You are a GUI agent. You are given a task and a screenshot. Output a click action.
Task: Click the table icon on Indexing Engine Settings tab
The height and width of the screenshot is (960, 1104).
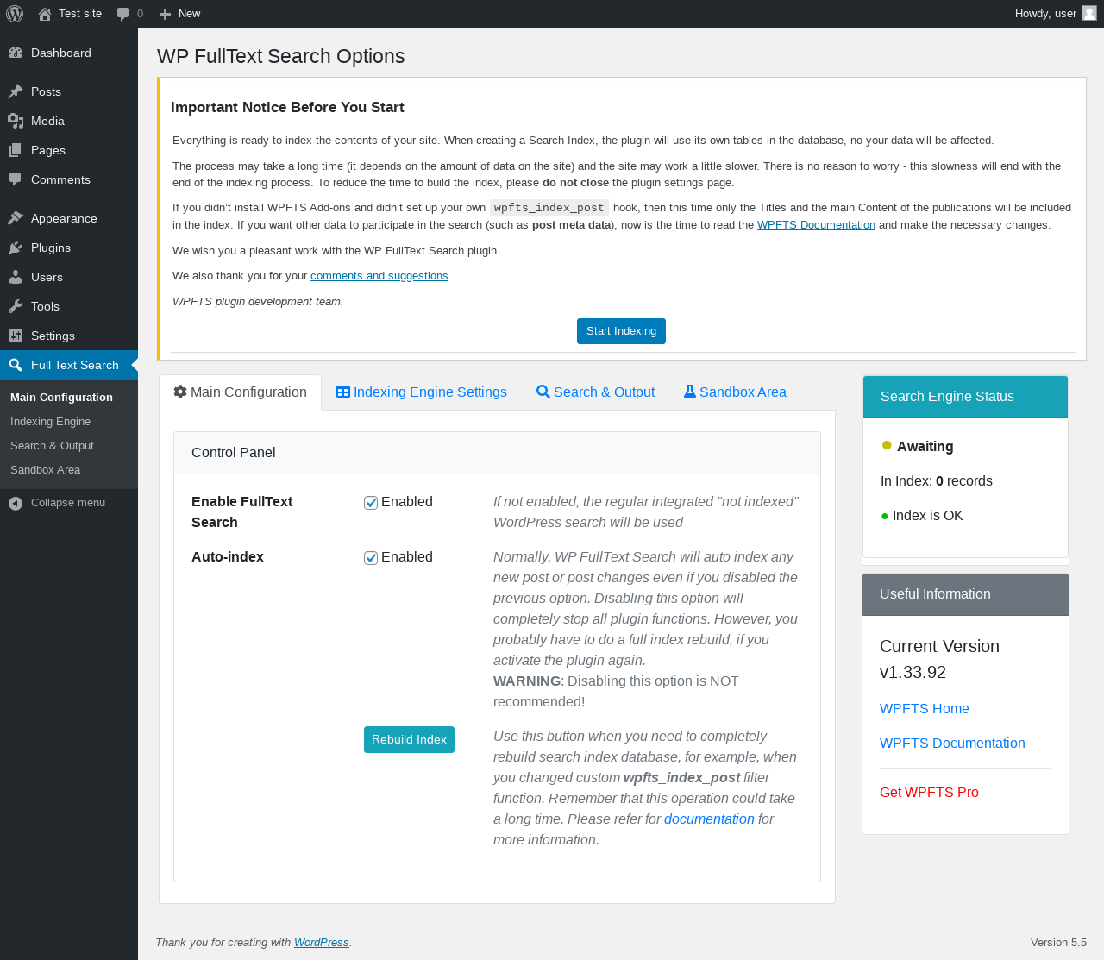[x=343, y=392]
